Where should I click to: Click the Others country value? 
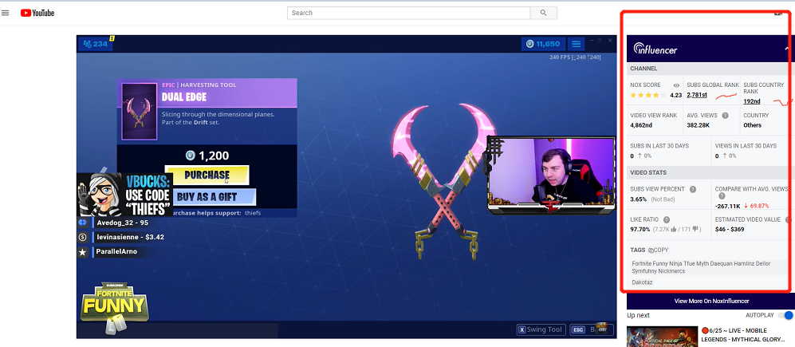point(753,125)
